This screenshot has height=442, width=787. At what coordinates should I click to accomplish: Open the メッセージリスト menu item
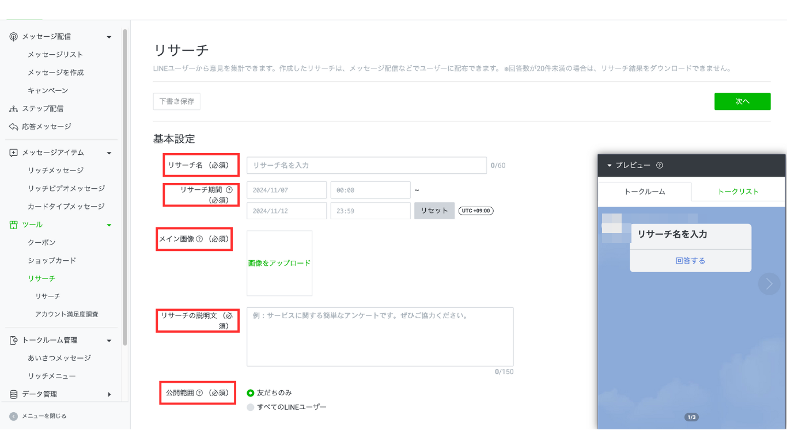(55, 55)
